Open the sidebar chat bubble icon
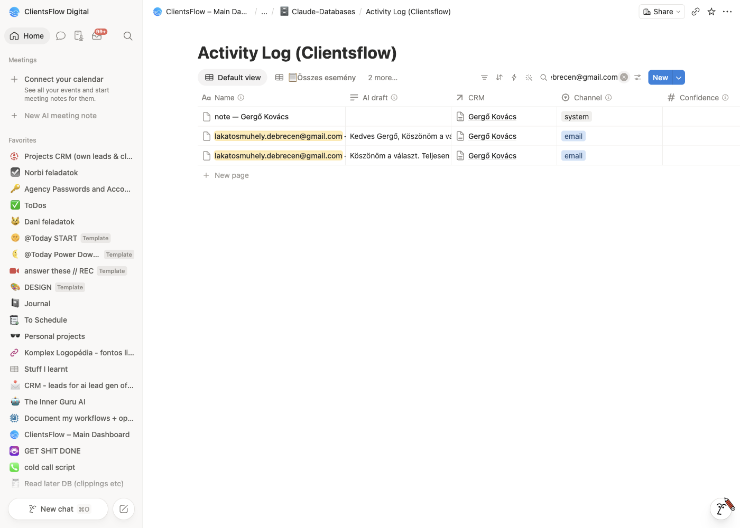740x528 pixels. pyautogui.click(x=61, y=36)
